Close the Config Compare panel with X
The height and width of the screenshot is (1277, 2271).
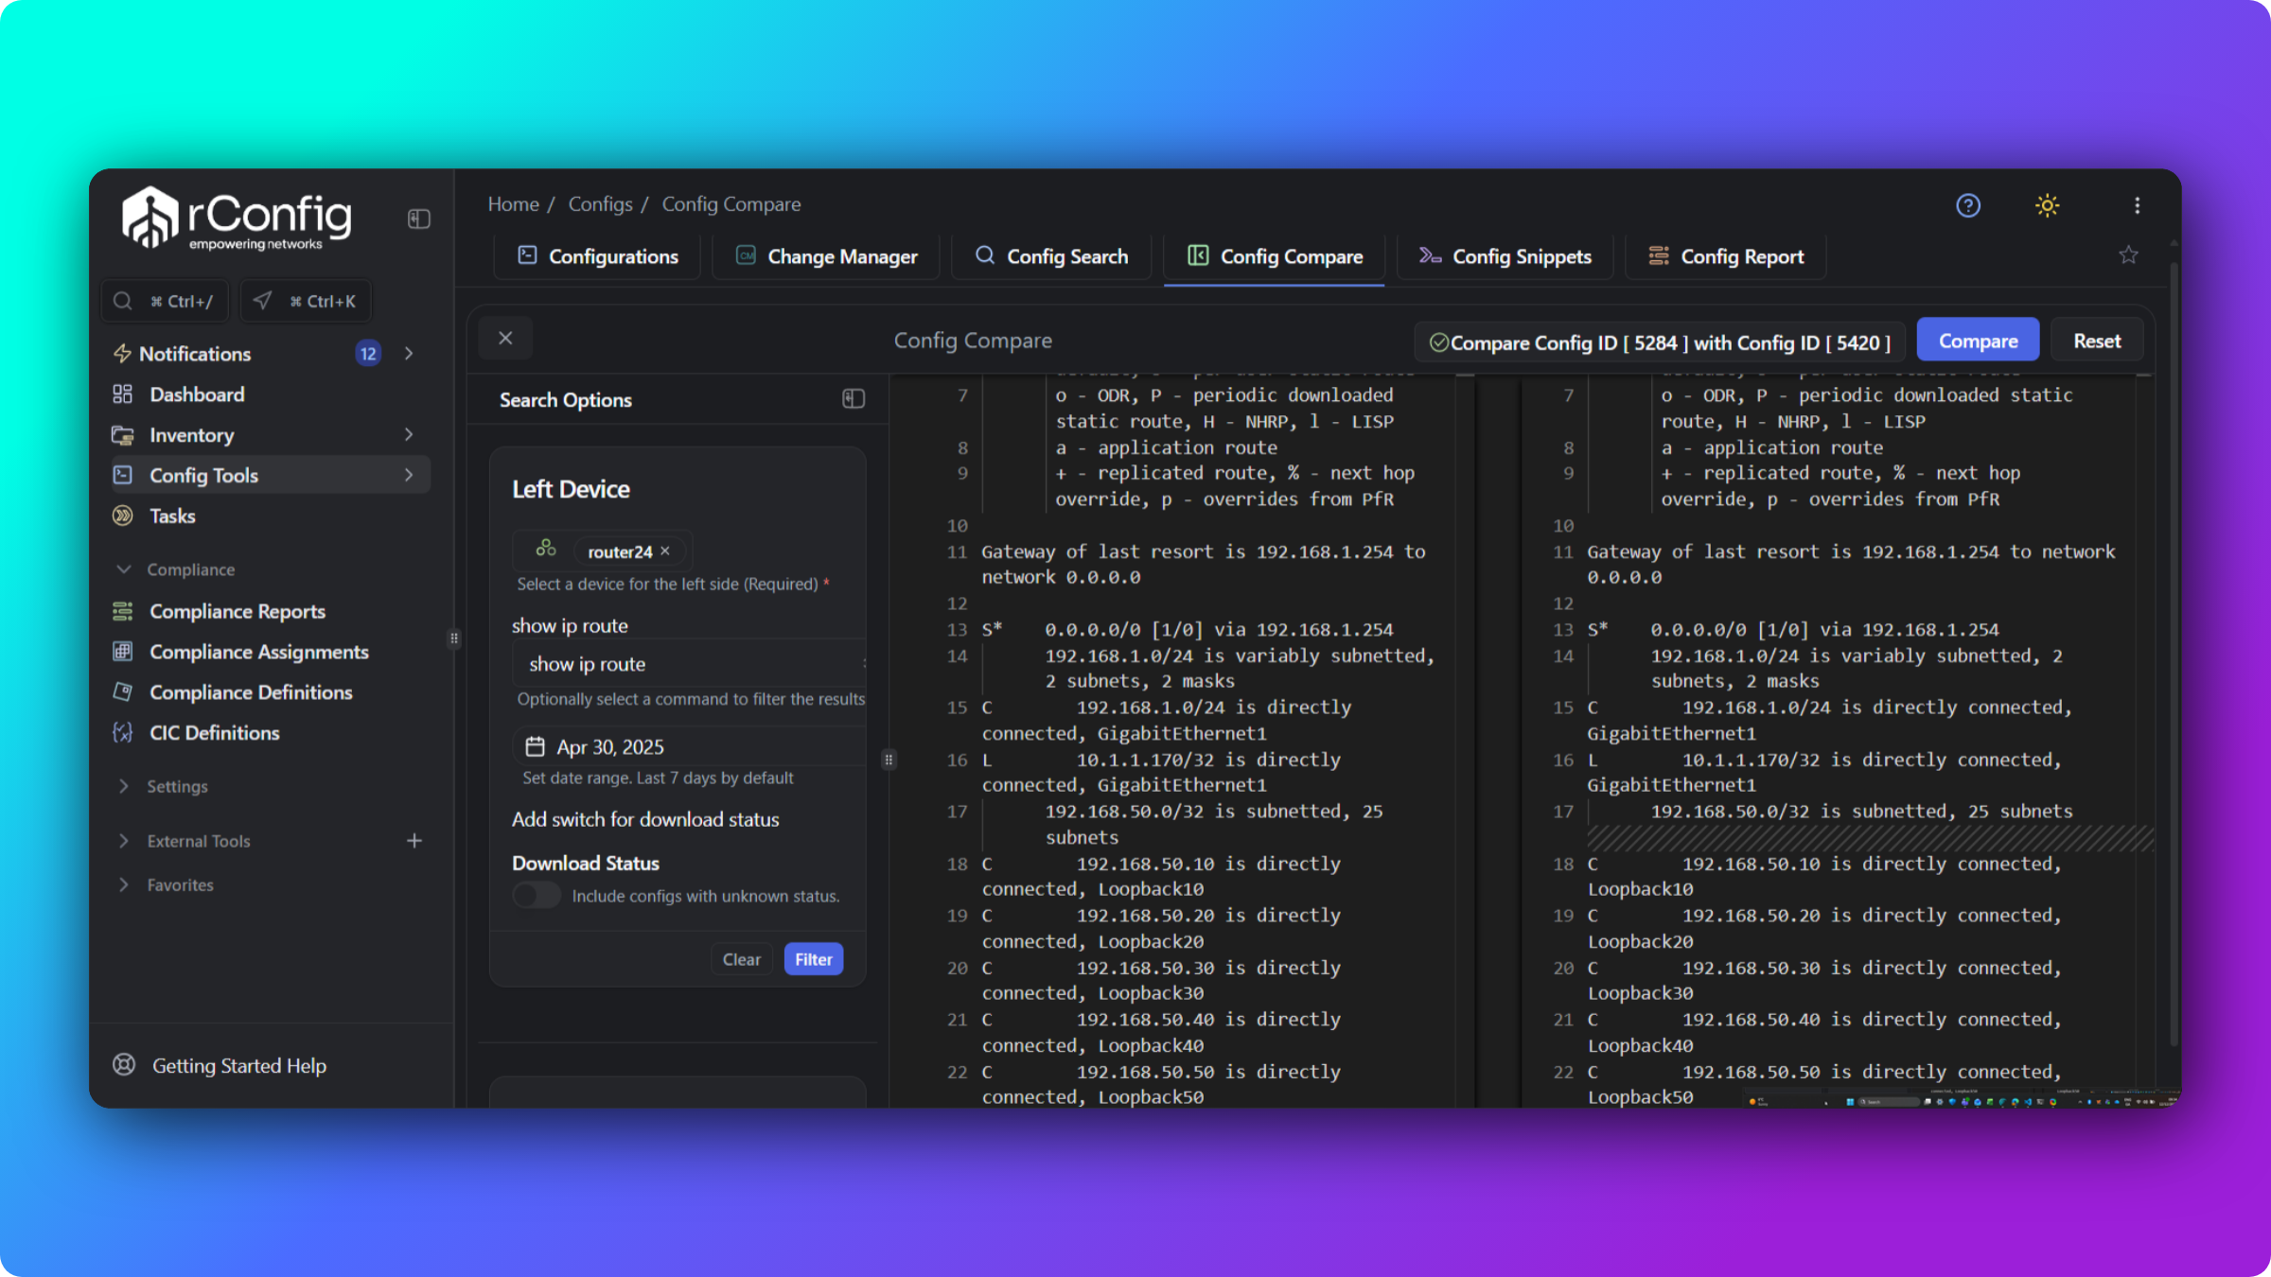tap(505, 339)
